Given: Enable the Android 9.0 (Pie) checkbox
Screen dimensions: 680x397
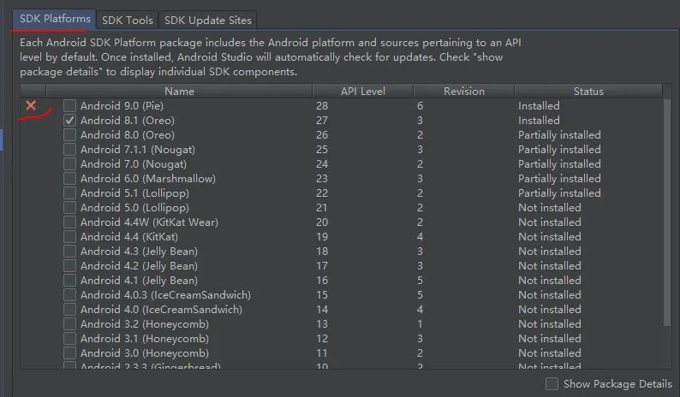Looking at the screenshot, I should pyautogui.click(x=69, y=106).
